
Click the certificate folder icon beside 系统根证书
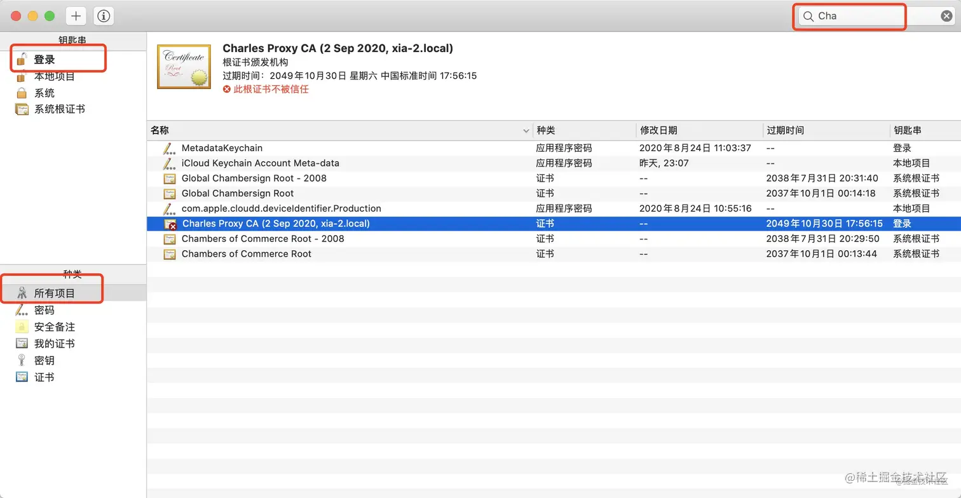(22, 109)
